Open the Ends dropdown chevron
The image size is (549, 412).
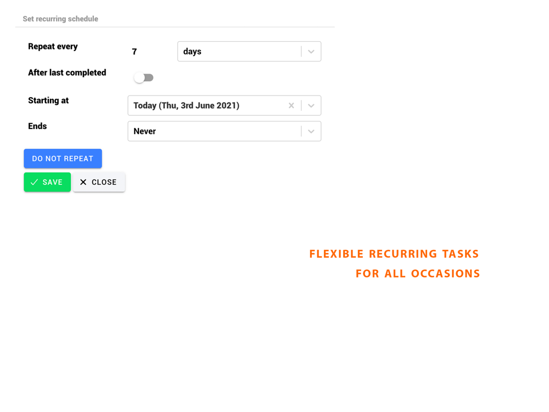click(311, 131)
